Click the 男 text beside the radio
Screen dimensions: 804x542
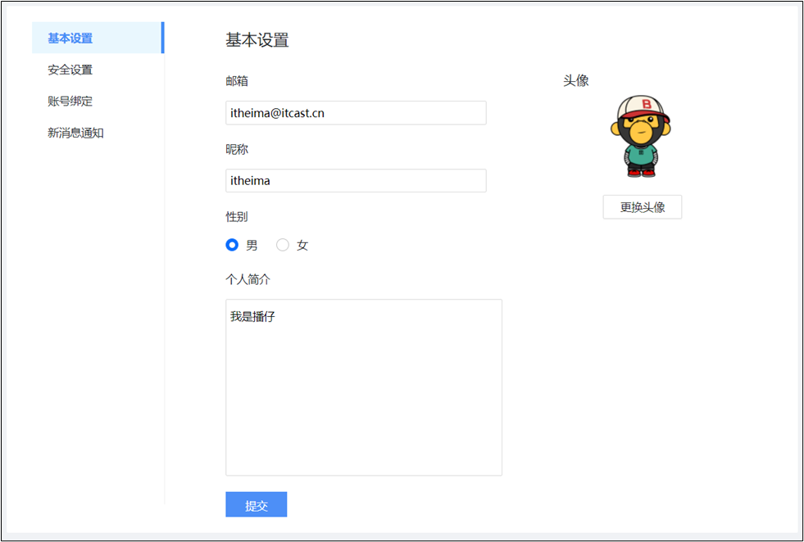point(252,246)
